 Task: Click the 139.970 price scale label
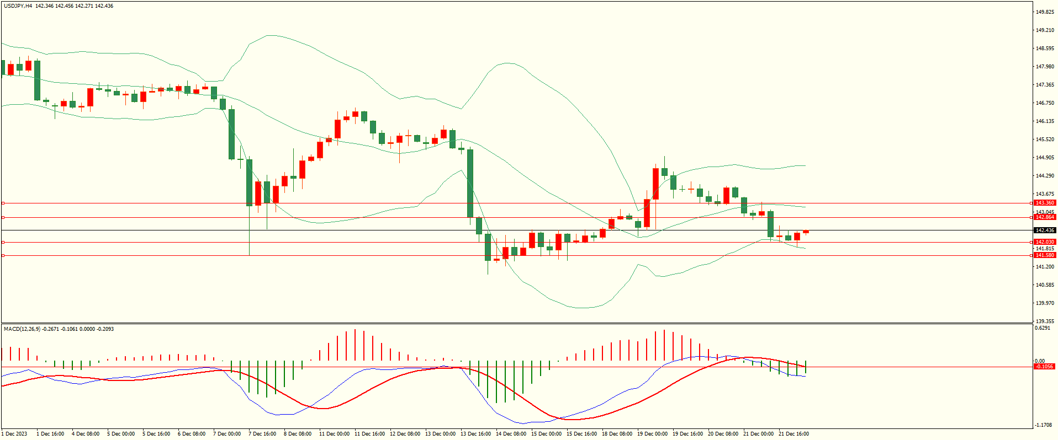tap(1045, 303)
